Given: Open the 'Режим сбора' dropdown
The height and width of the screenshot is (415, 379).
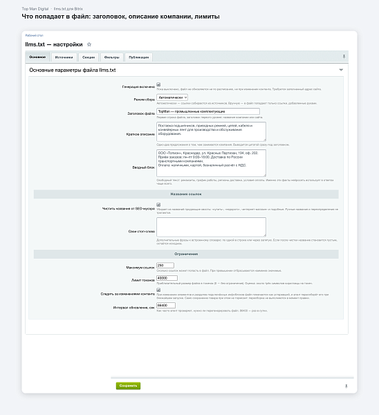Looking at the screenshot, I should [x=172, y=98].
